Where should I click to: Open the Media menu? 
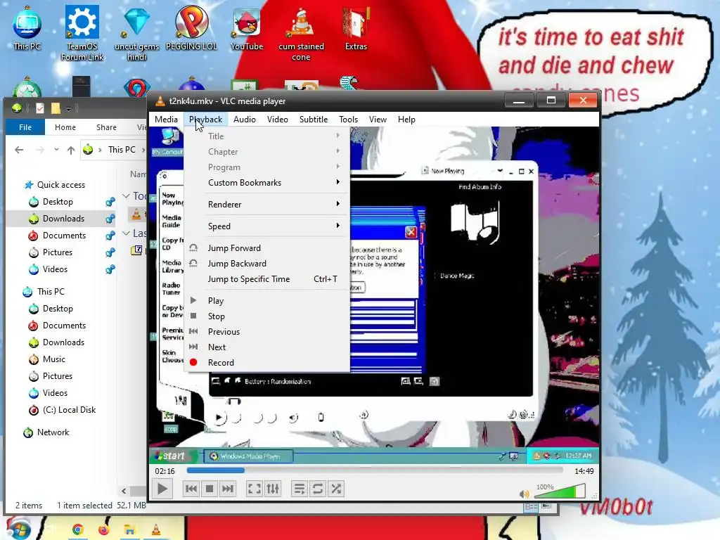pyautogui.click(x=166, y=120)
